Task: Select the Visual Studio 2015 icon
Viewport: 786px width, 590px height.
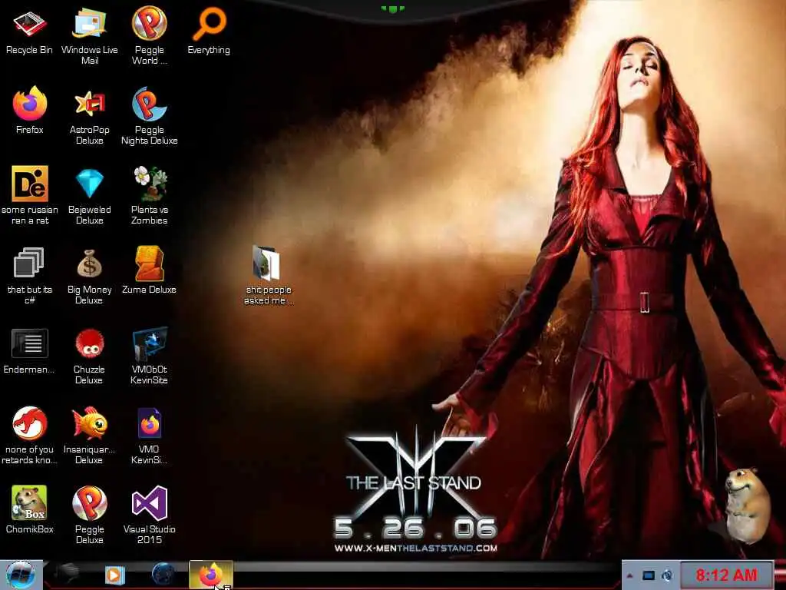Action: coord(150,515)
